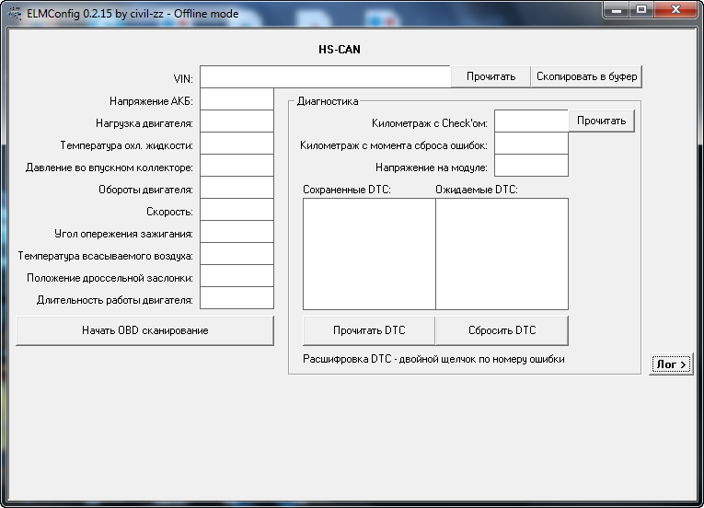Click the Скопировать в буфер button
This screenshot has width=704, height=508.
point(587,76)
